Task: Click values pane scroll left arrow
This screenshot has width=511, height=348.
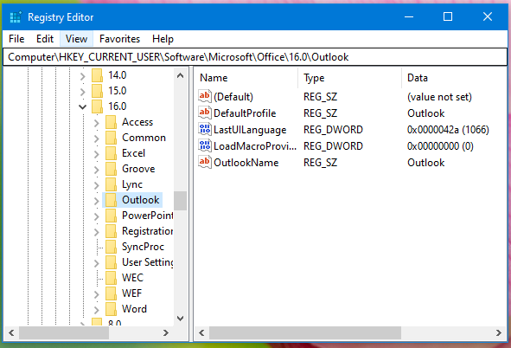Action: pos(201,332)
